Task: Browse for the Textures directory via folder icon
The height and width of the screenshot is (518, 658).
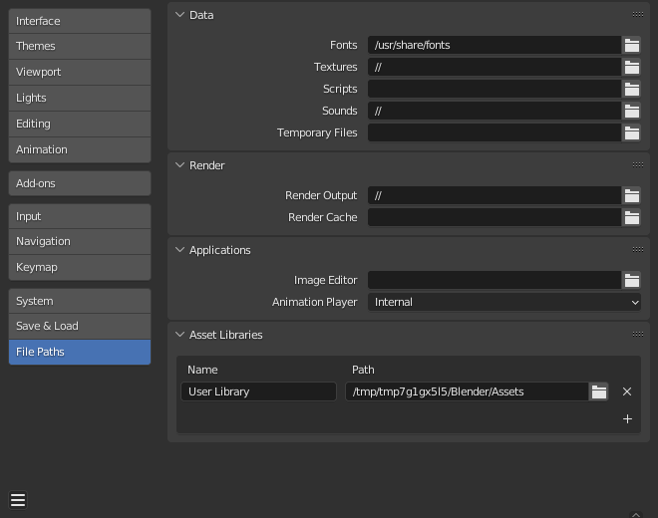Action: [631, 67]
